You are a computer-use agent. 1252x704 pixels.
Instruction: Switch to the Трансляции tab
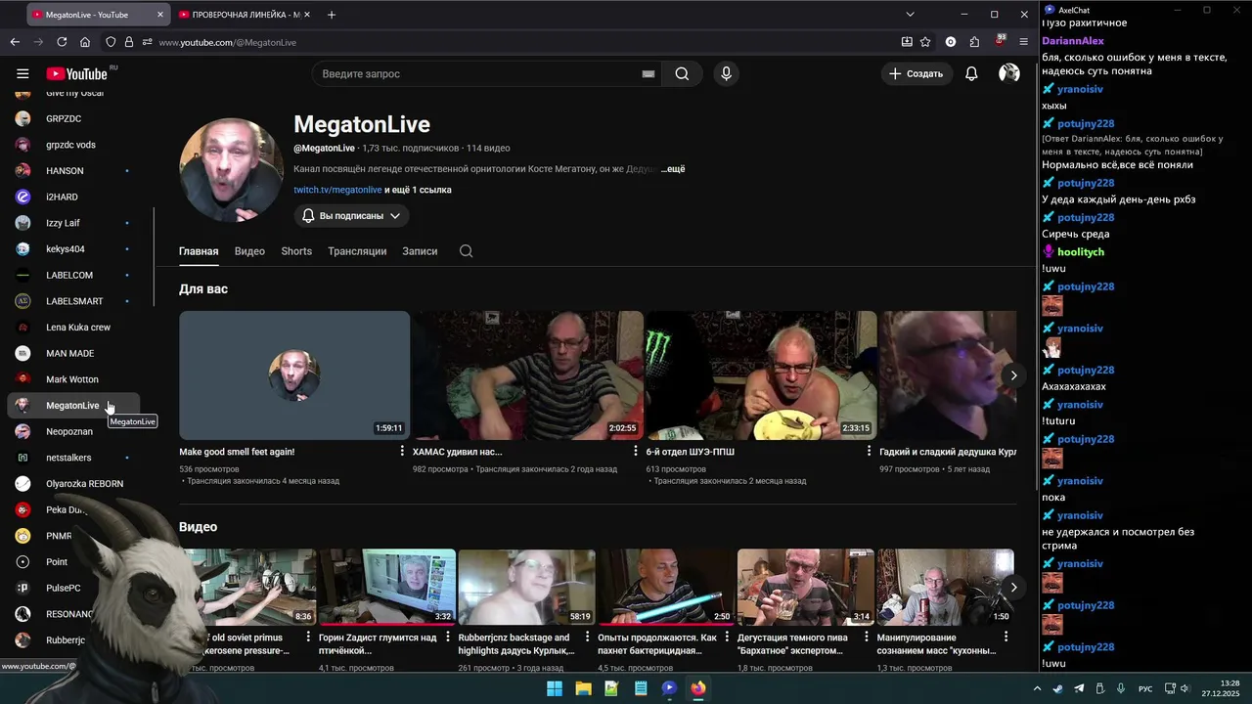pos(357,251)
